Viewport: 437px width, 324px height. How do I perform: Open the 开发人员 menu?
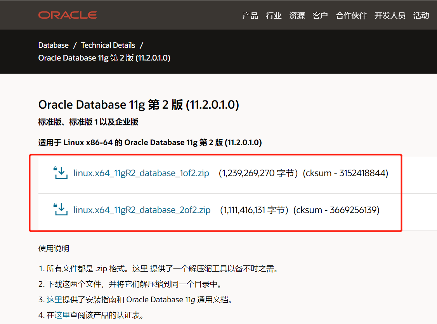point(390,15)
